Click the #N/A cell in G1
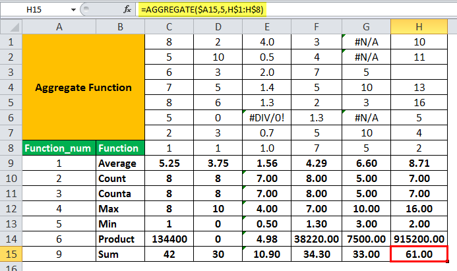 367,42
